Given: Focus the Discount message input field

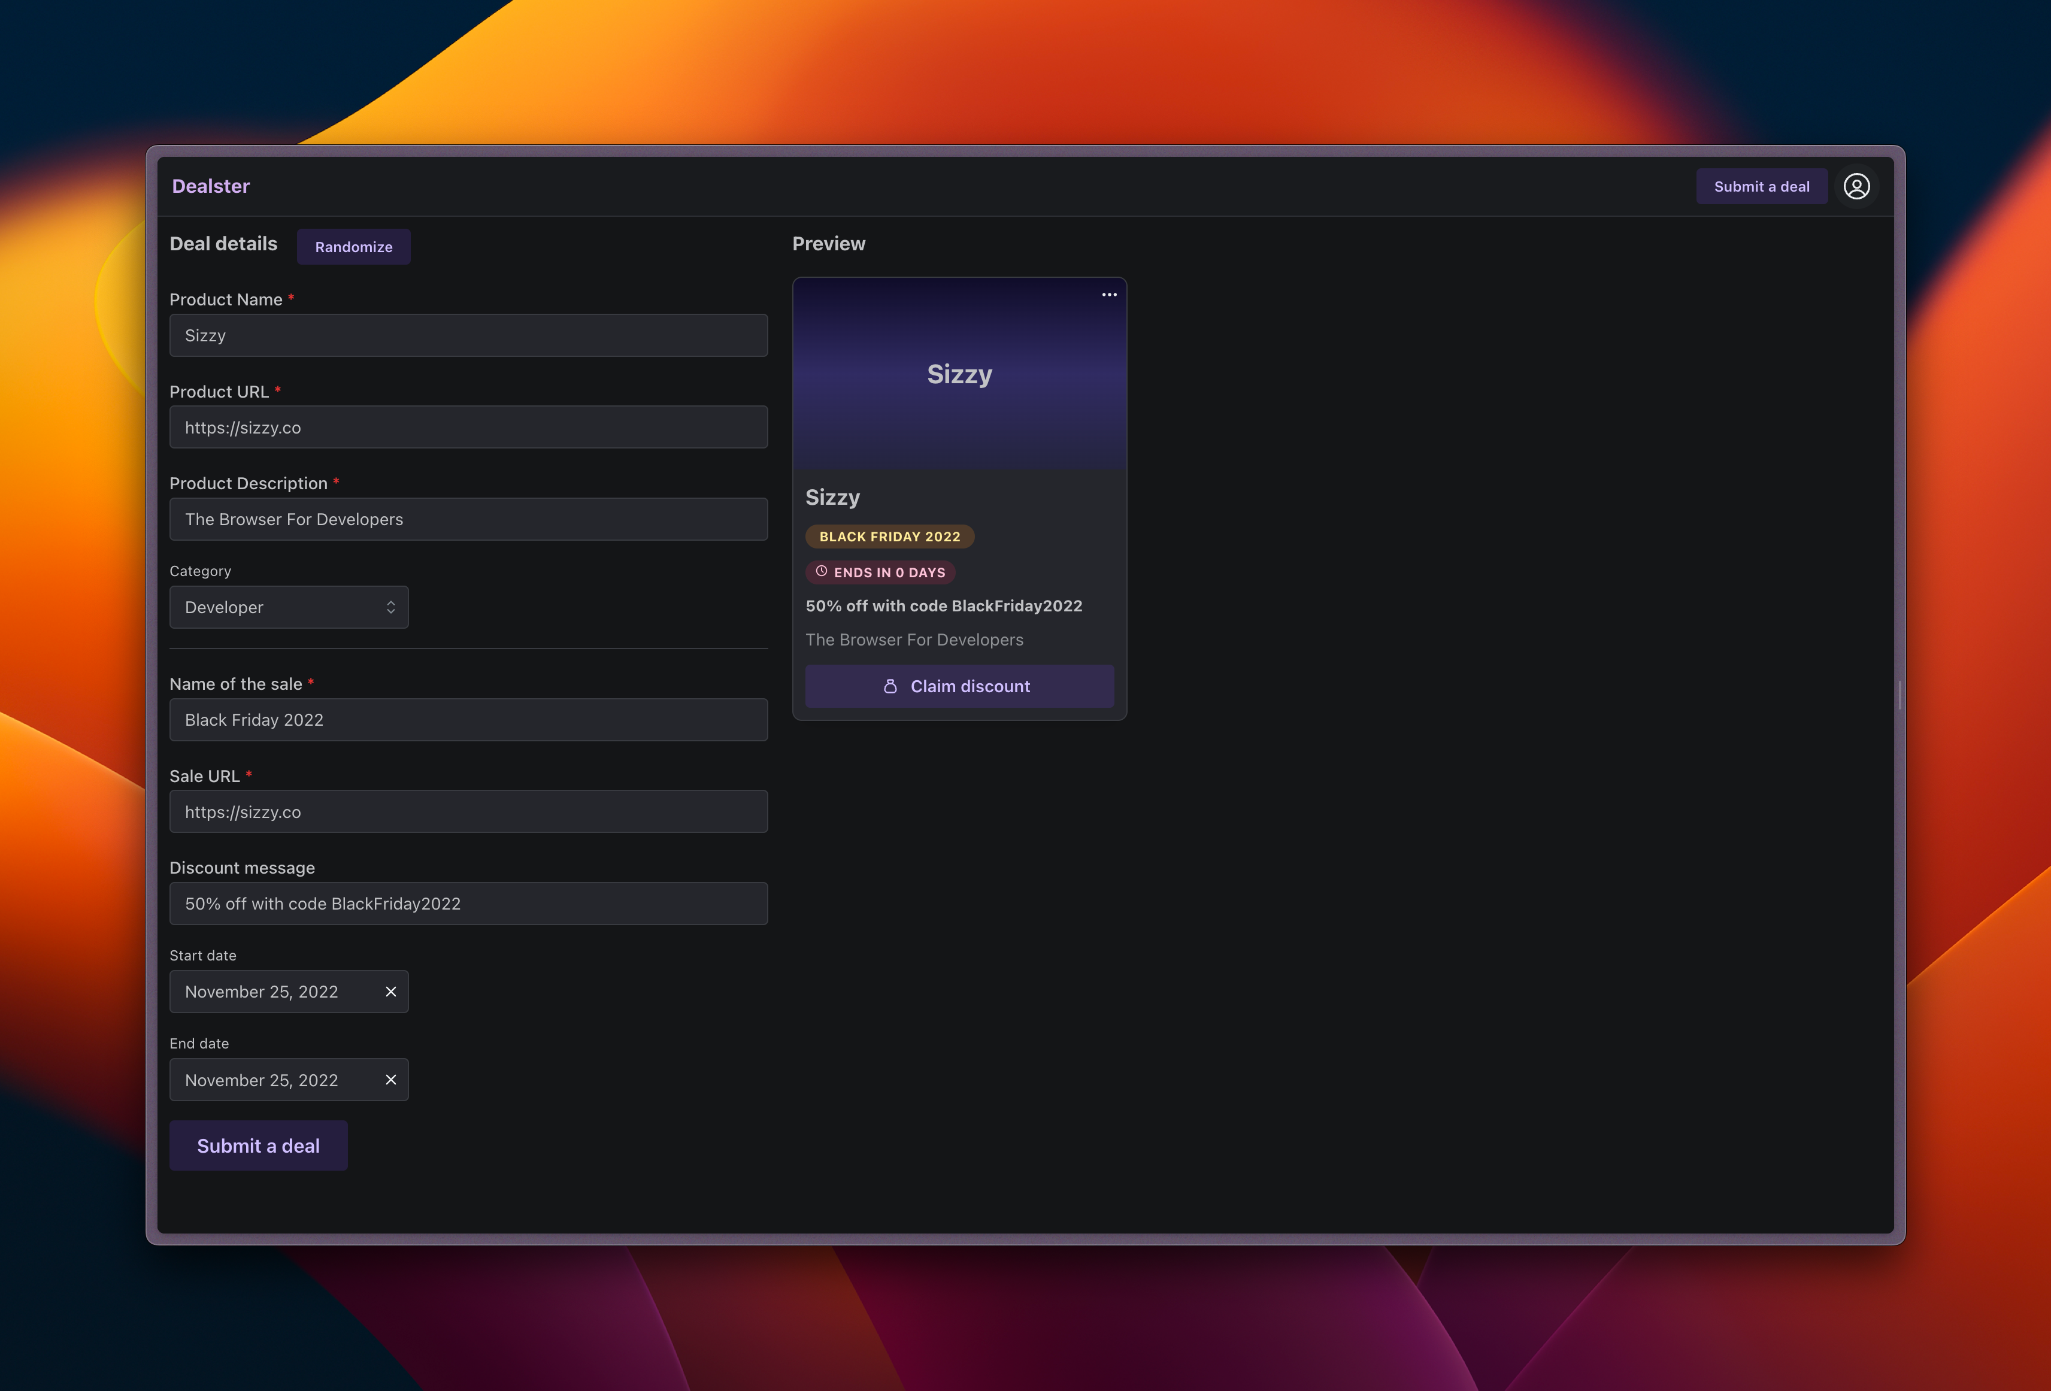Looking at the screenshot, I should click(469, 904).
